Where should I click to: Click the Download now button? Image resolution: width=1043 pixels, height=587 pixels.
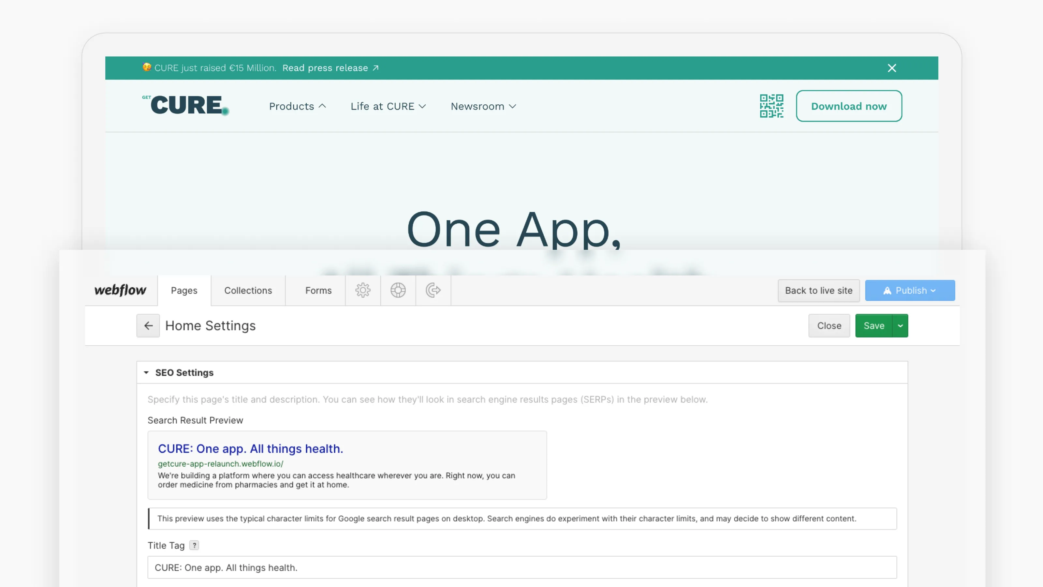pyautogui.click(x=849, y=106)
